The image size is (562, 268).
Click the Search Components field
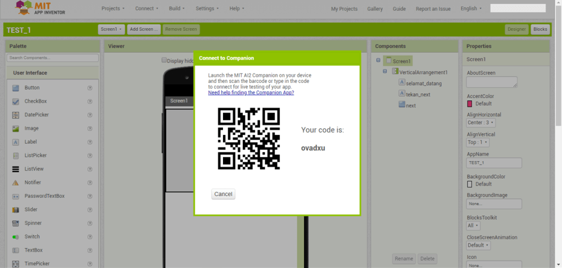point(53,58)
